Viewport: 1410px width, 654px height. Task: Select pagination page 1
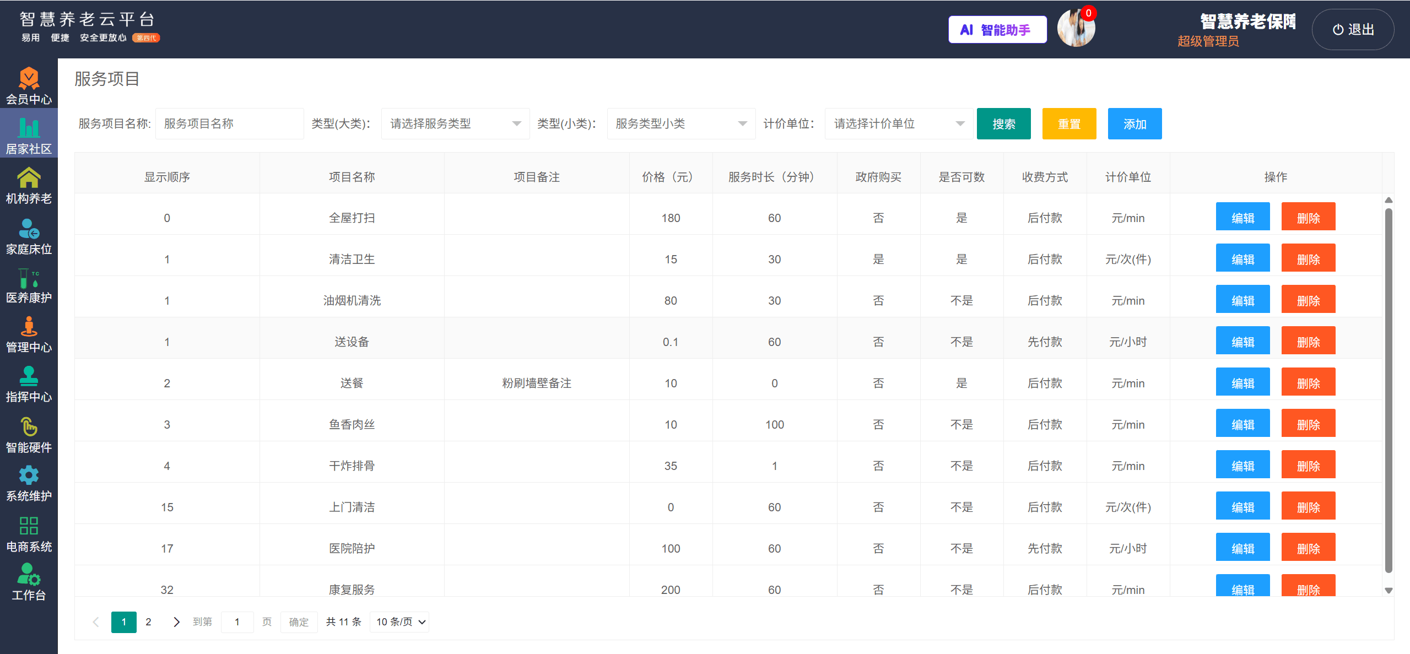pyautogui.click(x=124, y=622)
